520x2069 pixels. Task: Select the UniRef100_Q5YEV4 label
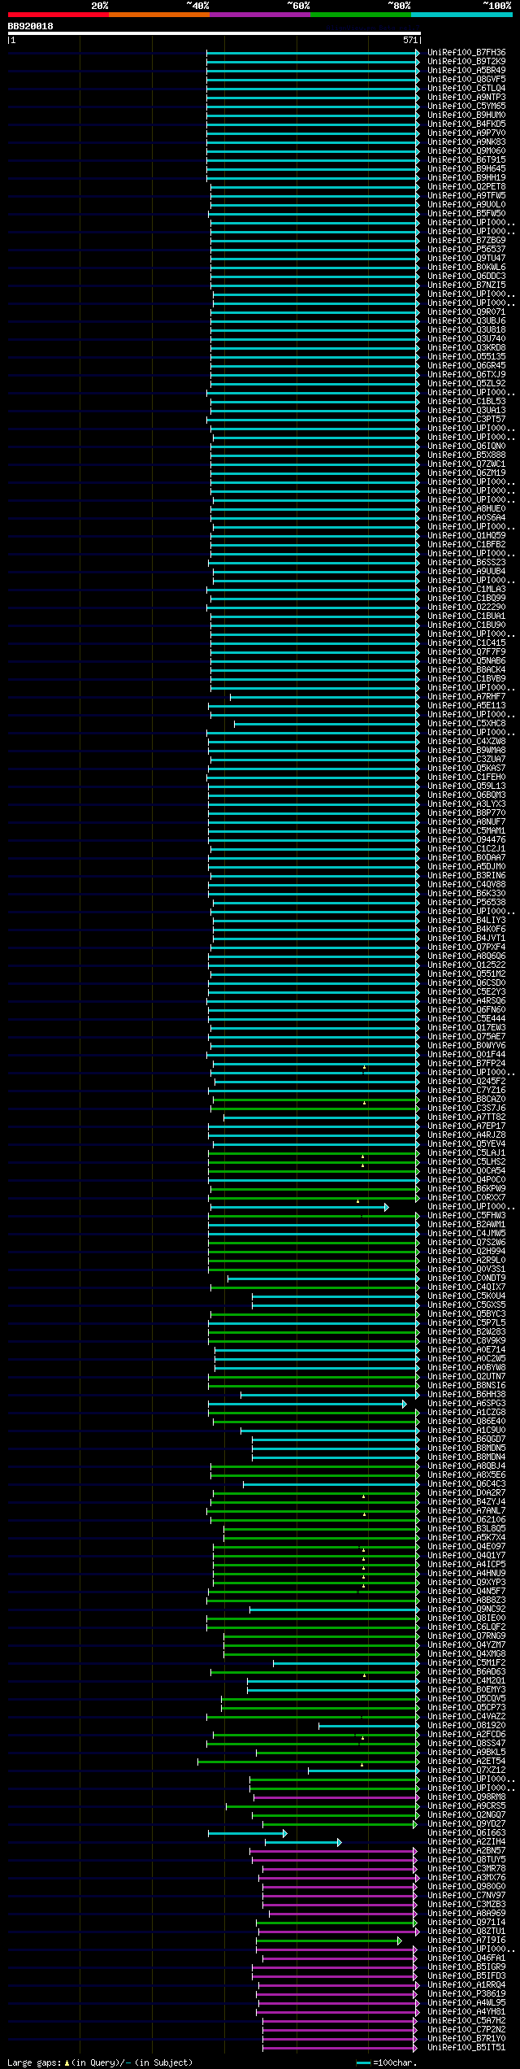click(x=466, y=1143)
